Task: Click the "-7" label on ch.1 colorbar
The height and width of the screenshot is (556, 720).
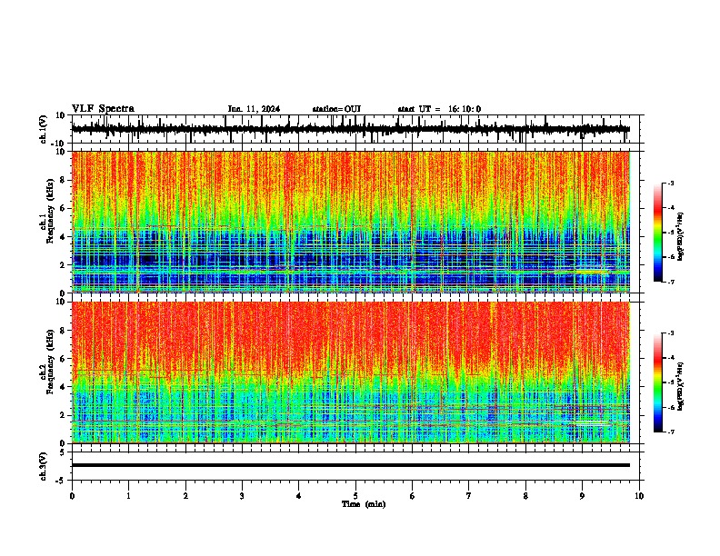Action: 671,282
